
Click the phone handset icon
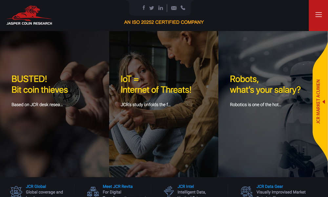tap(183, 8)
